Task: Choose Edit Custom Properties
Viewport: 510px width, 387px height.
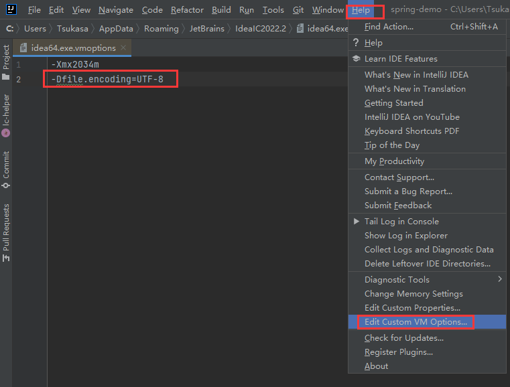Action: [427, 307]
